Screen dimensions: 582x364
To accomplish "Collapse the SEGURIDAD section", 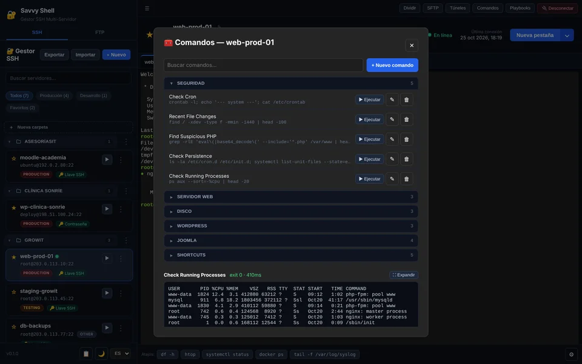I will [291, 83].
